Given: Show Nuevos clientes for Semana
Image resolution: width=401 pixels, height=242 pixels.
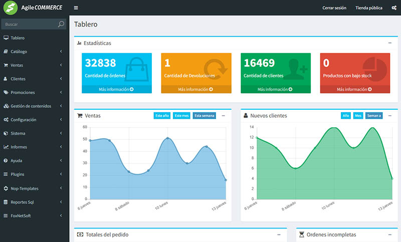Looking at the screenshot, I should (374, 116).
